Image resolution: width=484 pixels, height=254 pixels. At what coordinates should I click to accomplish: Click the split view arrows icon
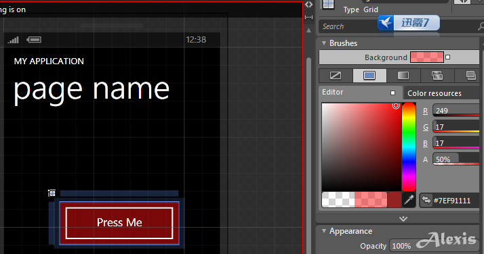coord(308,5)
